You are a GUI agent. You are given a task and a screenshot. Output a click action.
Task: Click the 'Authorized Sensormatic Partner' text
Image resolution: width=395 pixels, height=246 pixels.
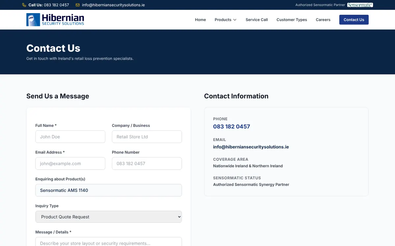click(x=320, y=5)
